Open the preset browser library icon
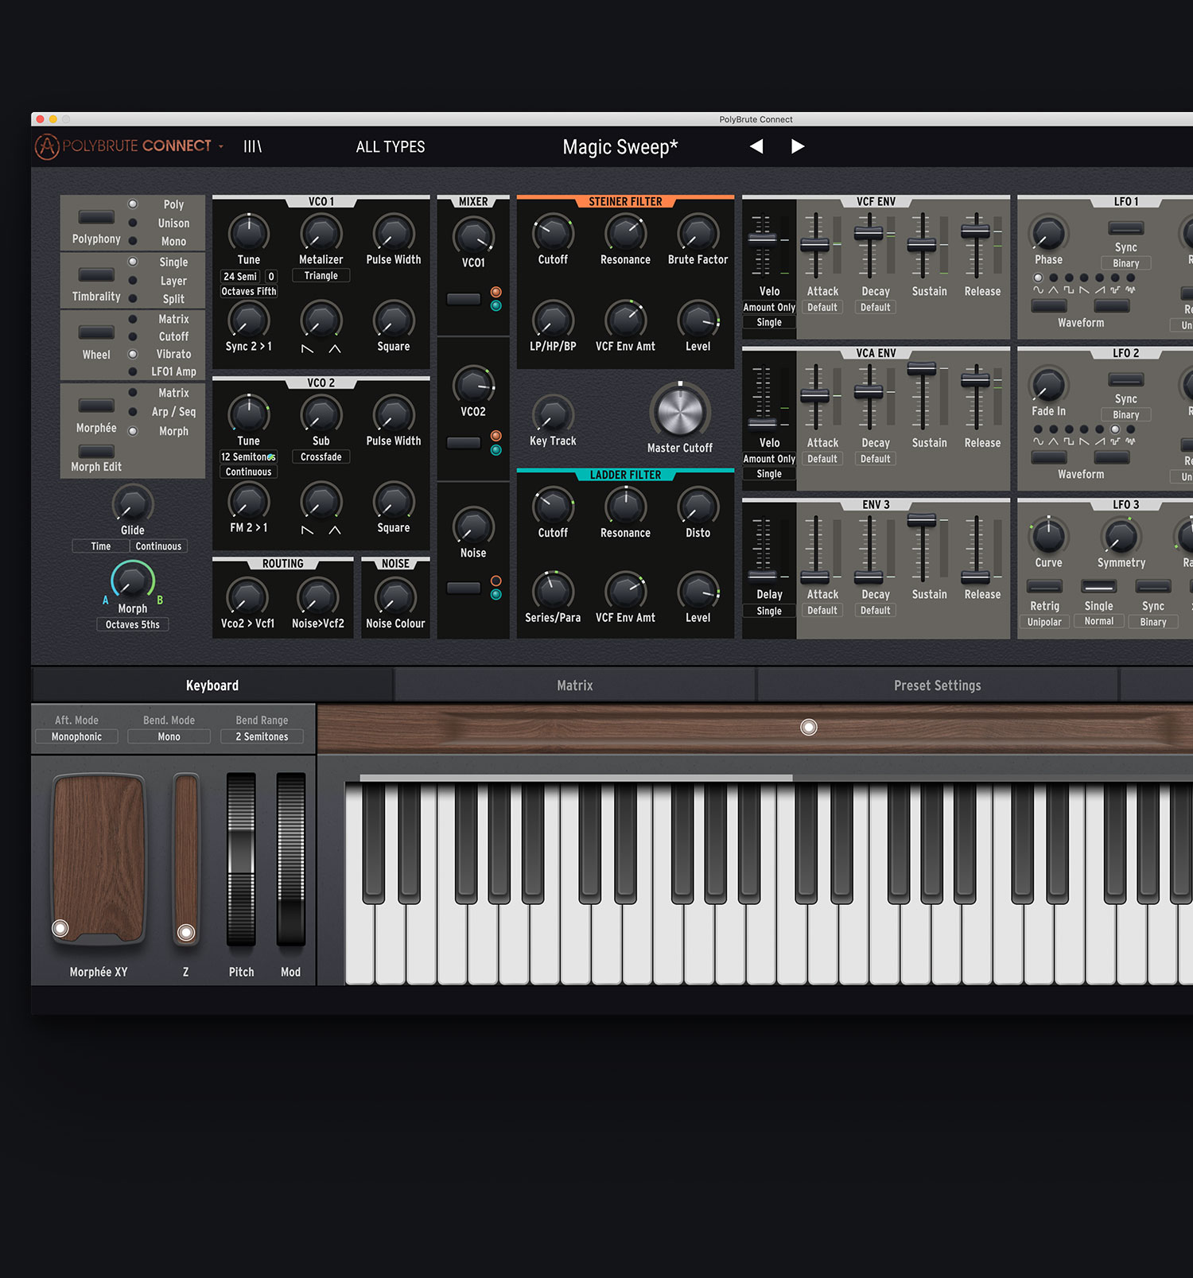 click(x=252, y=146)
